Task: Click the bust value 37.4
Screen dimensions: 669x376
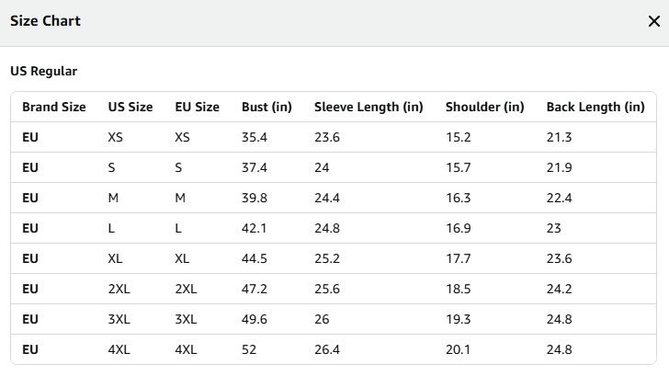Action: pyautogui.click(x=255, y=167)
